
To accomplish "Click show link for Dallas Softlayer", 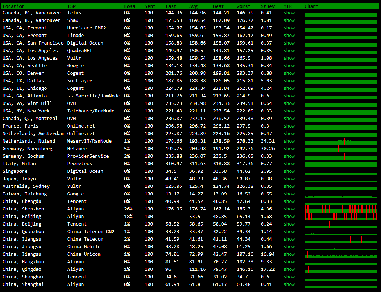I will 289,81.
